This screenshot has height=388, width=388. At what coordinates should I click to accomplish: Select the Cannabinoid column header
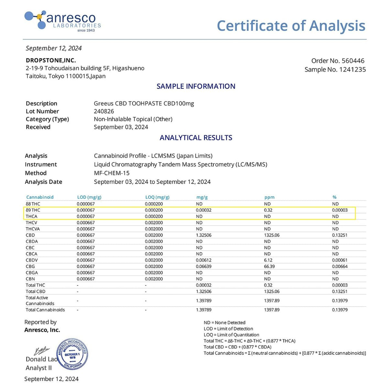coord(40,197)
